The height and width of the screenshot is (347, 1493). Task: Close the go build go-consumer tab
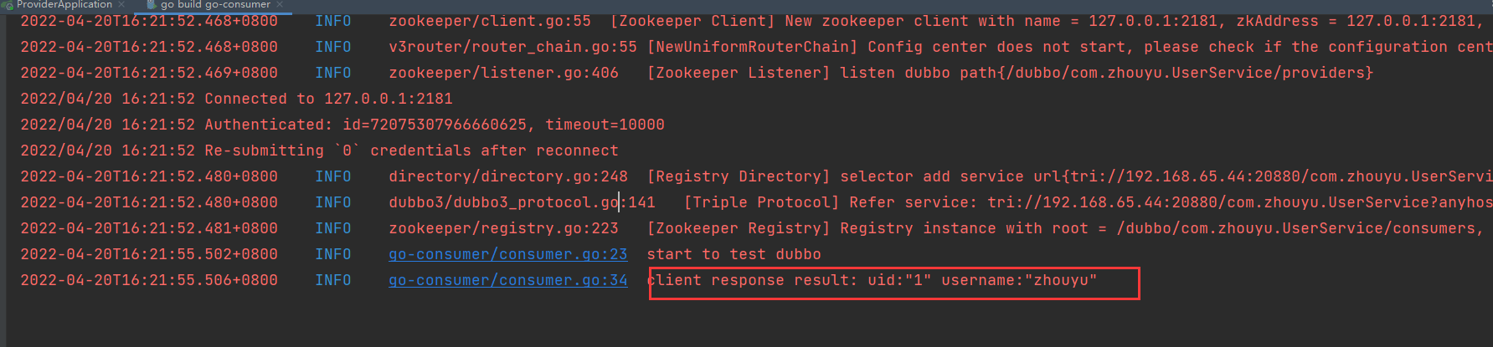pos(280,4)
